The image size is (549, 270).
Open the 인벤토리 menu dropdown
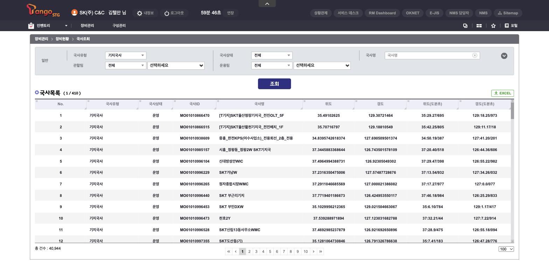coord(66,26)
